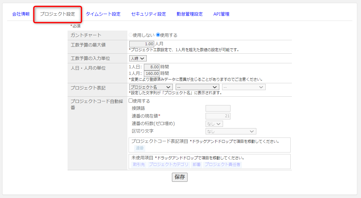Click the 連番の桁数(ゼロ埋め) label text
361x198 pixels.
tap(153, 123)
